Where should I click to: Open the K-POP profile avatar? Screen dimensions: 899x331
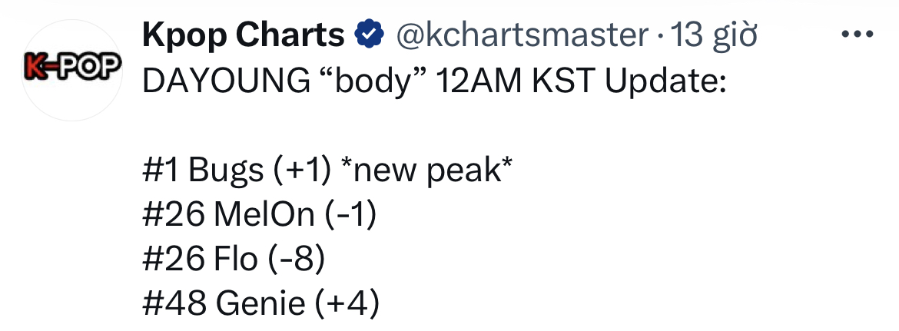[71, 70]
